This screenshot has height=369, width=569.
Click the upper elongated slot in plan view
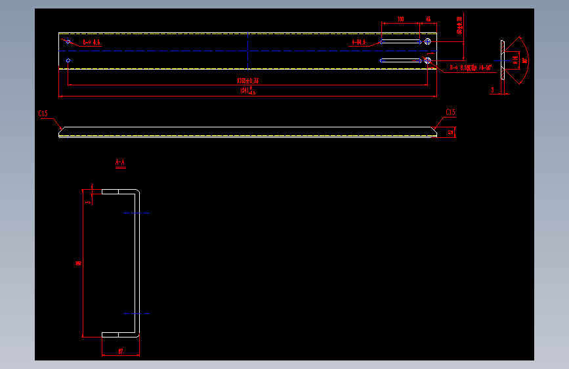[400, 42]
